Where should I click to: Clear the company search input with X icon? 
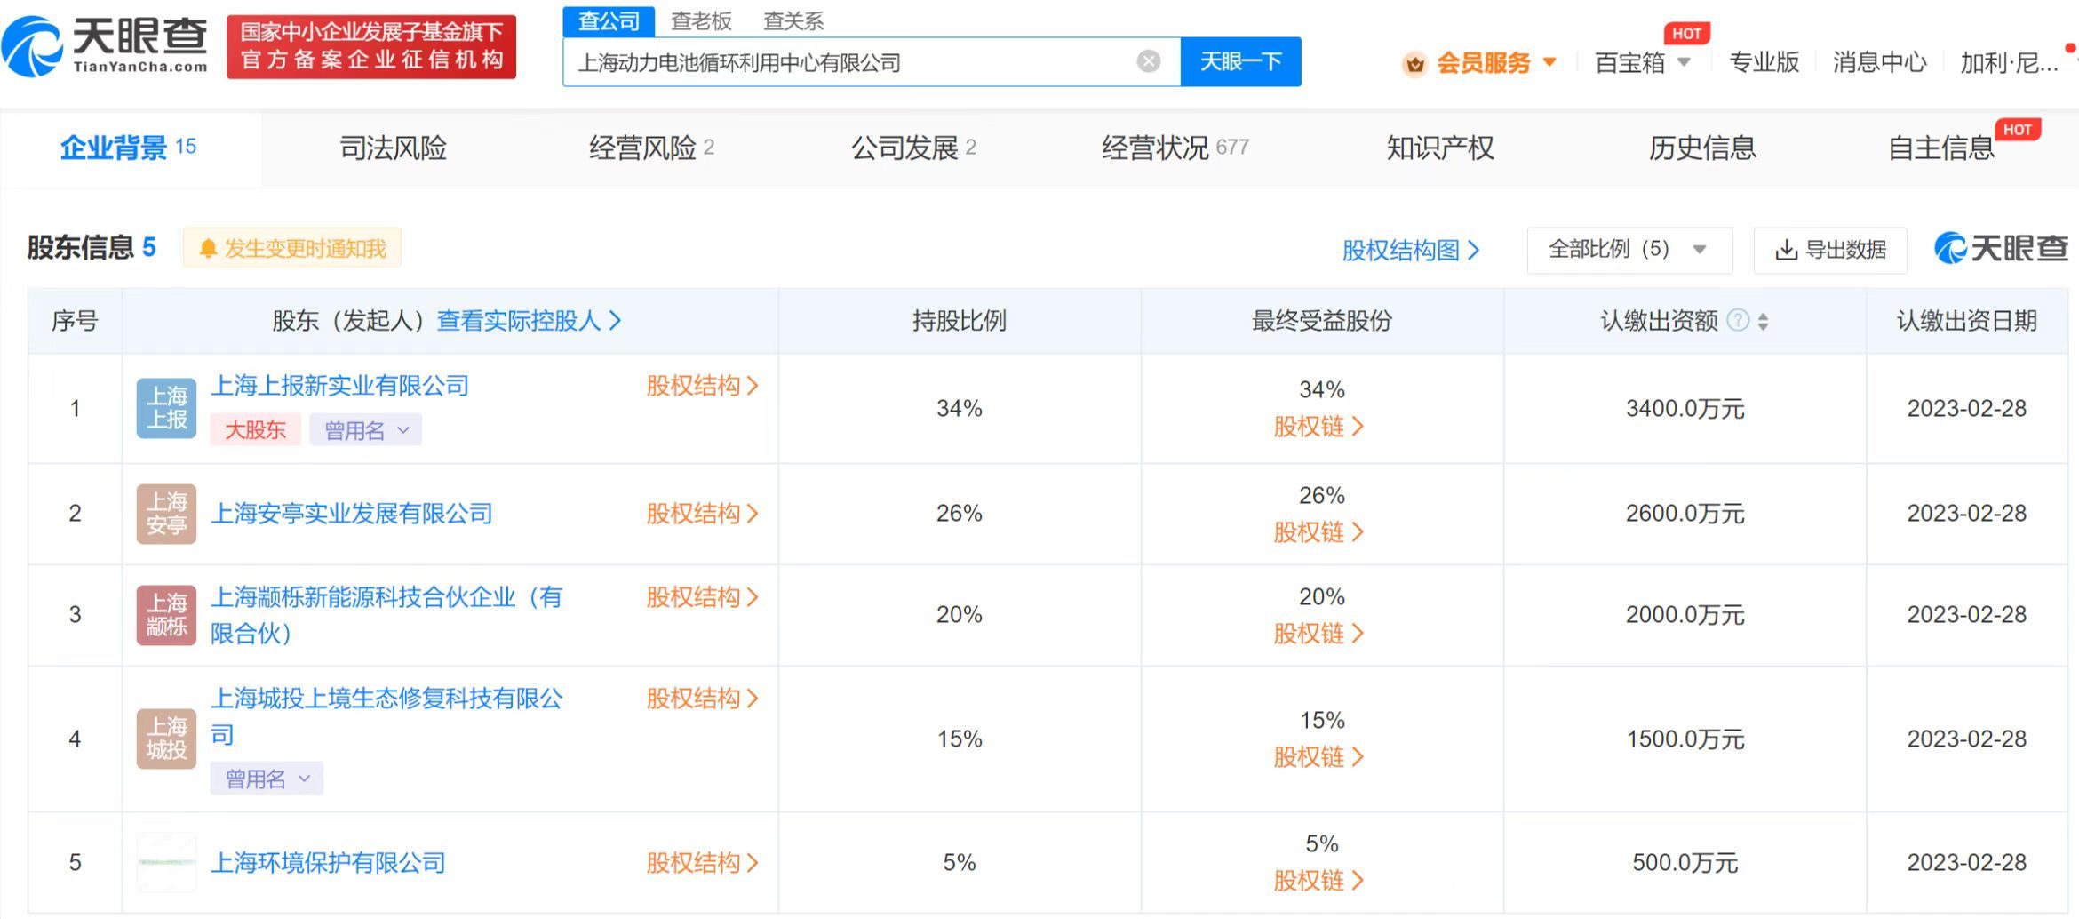(1149, 61)
